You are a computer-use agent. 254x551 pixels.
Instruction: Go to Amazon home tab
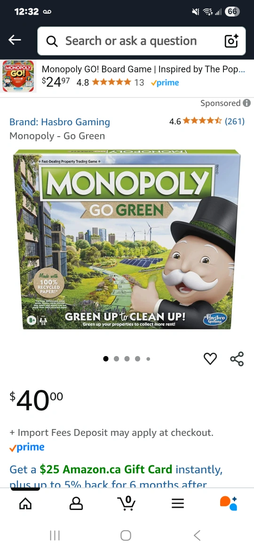pyautogui.click(x=25, y=503)
